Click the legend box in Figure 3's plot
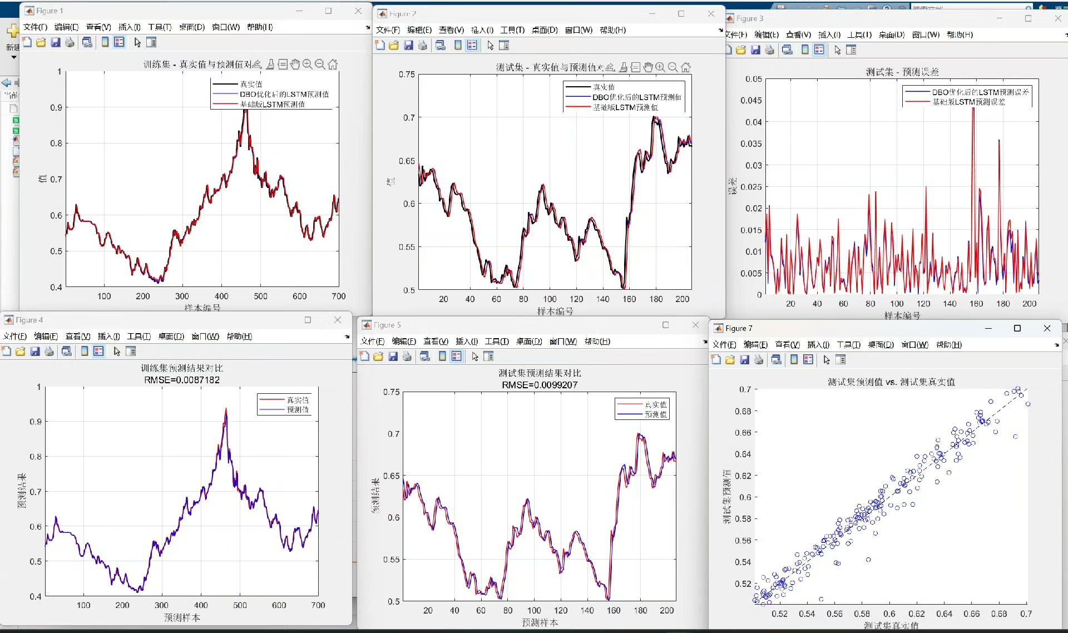Viewport: 1068px width, 633px height. coord(967,97)
